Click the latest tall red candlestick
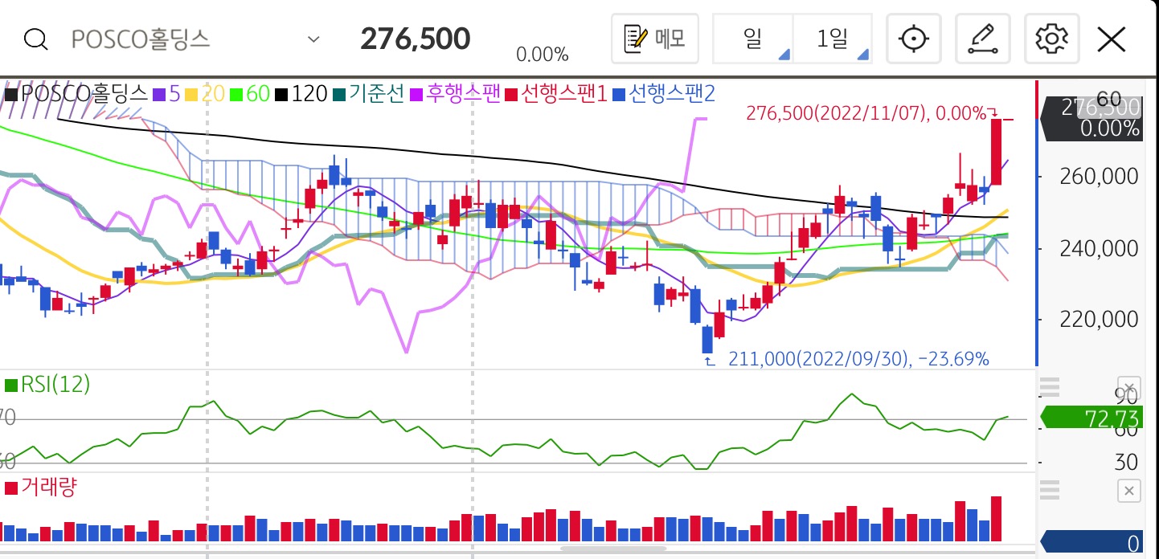The height and width of the screenshot is (559, 1159). 996,152
